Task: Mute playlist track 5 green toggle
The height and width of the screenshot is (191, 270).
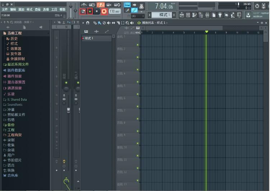Action: (x=138, y=94)
